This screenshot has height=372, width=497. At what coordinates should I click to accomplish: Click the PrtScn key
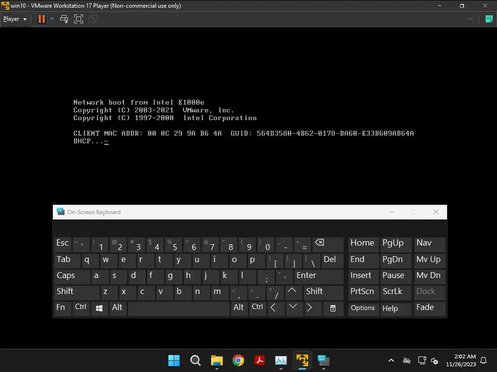point(363,293)
